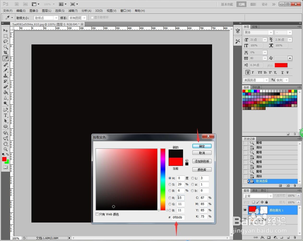Click the hex color input field
Image resolution: width=303 pixels, height=241 pixels.
tap(178, 217)
